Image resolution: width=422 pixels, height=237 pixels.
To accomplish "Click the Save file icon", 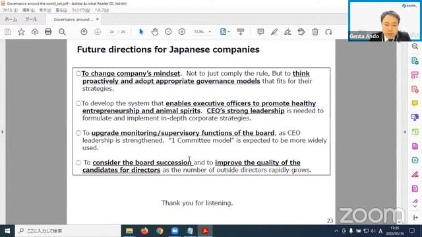I will [8, 32].
